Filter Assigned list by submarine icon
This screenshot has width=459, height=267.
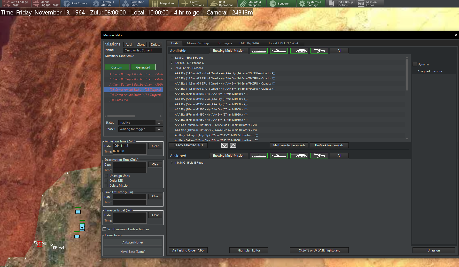coord(279,156)
